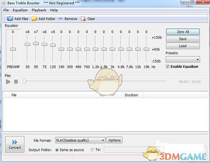Click the 300 Hz band slider handle
The image size is (210, 163).
click(x=70, y=49)
